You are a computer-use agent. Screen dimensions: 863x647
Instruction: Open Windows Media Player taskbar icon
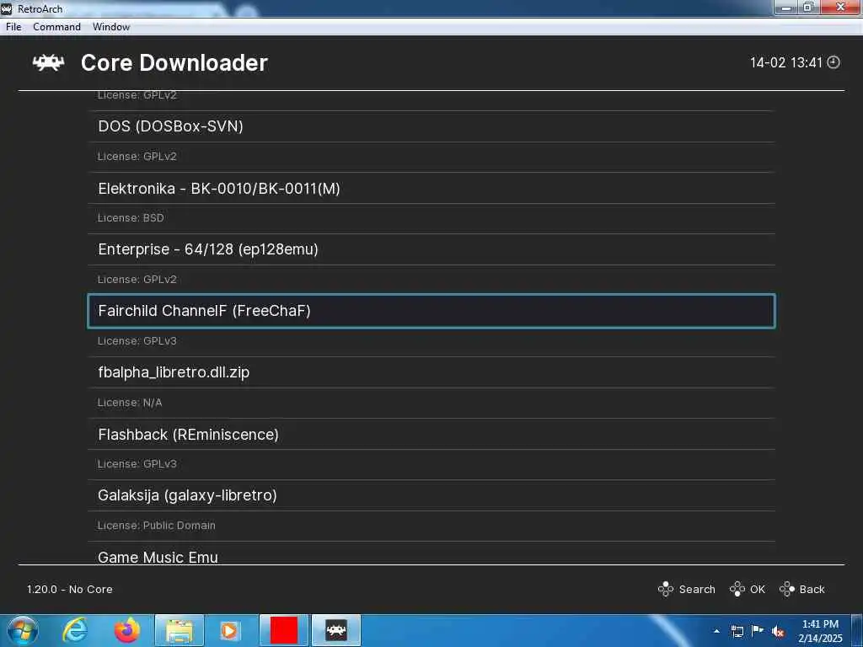[x=229, y=630]
